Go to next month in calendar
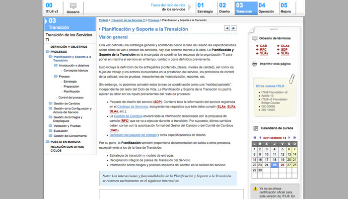 pyautogui.click(x=289, y=138)
